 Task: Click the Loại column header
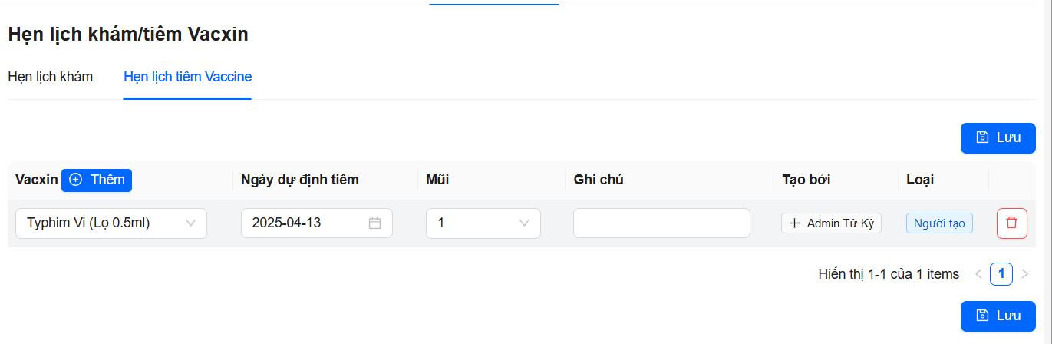pyautogui.click(x=919, y=180)
